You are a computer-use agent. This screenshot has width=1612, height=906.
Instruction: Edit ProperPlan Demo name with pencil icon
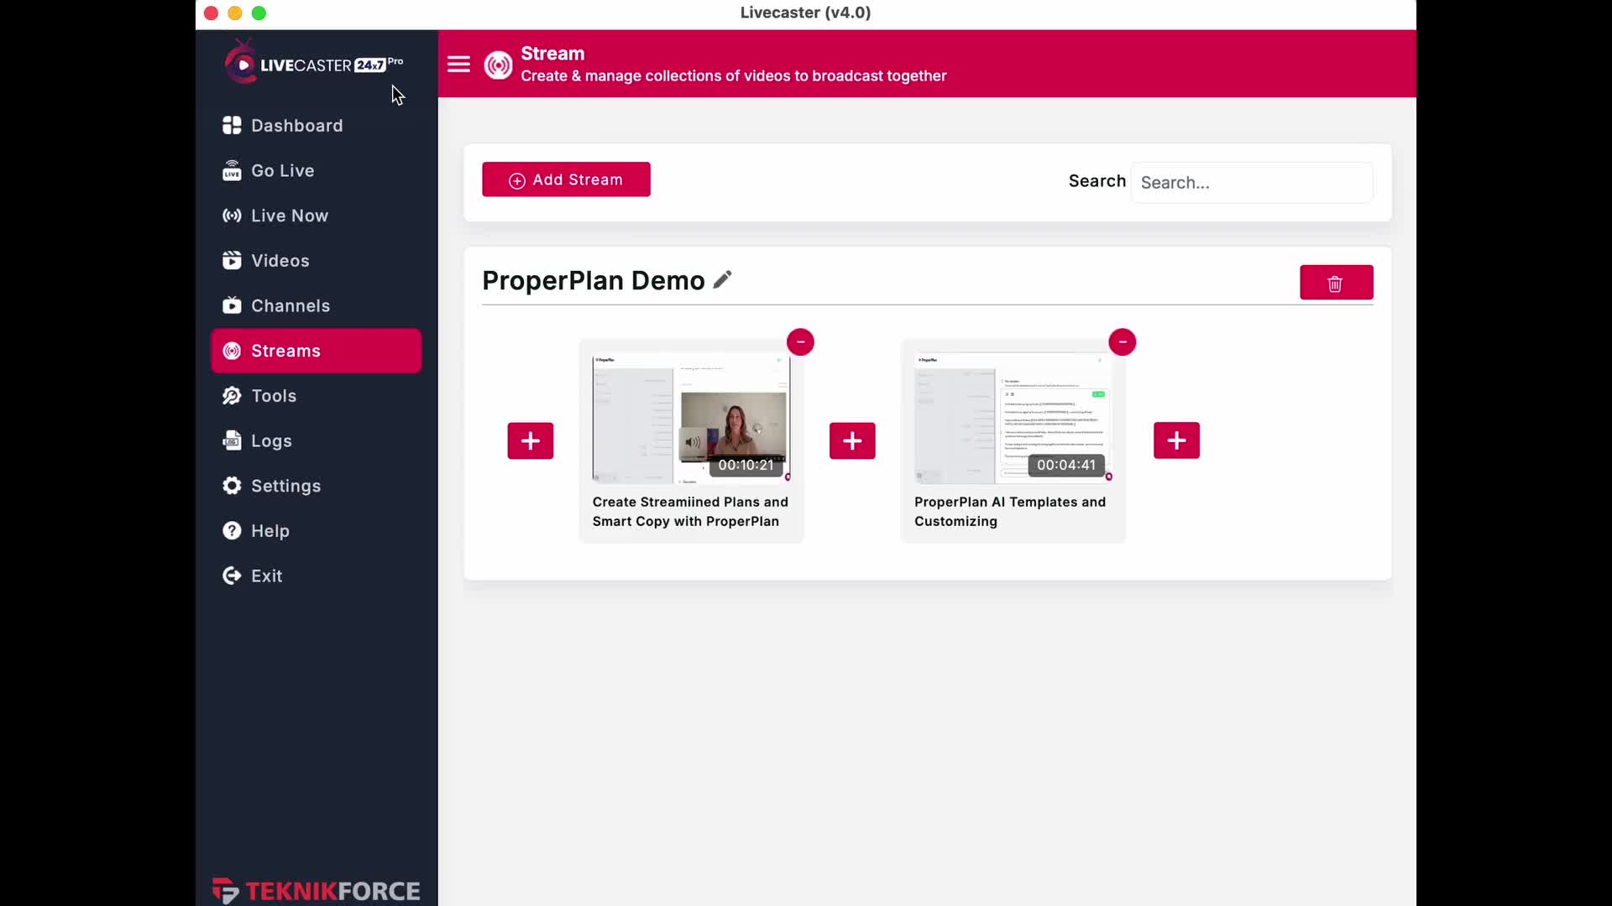tap(722, 280)
